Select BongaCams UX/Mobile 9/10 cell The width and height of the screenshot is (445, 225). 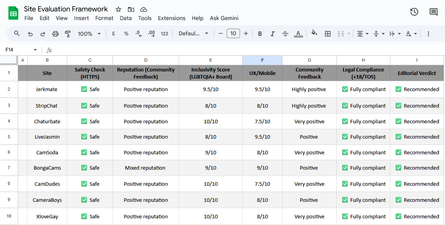(262, 168)
